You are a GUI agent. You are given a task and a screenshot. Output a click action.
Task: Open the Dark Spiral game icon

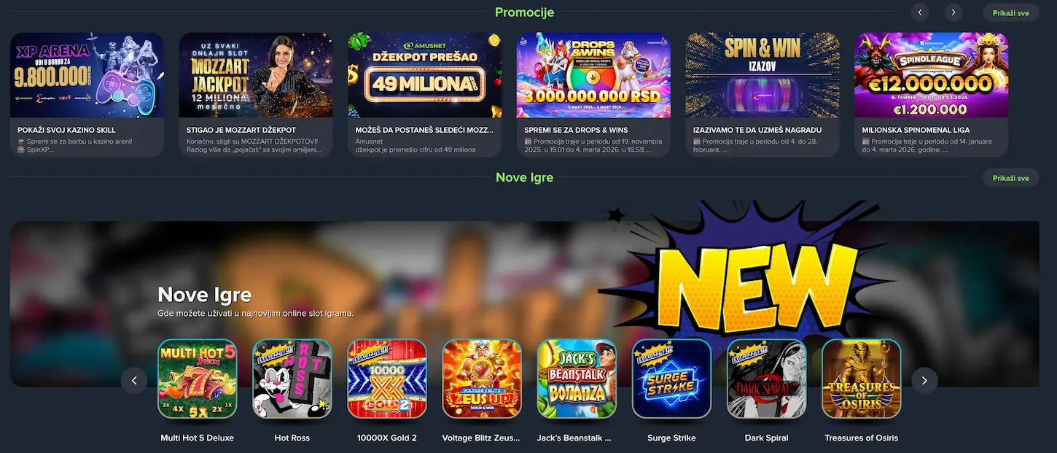(x=766, y=379)
